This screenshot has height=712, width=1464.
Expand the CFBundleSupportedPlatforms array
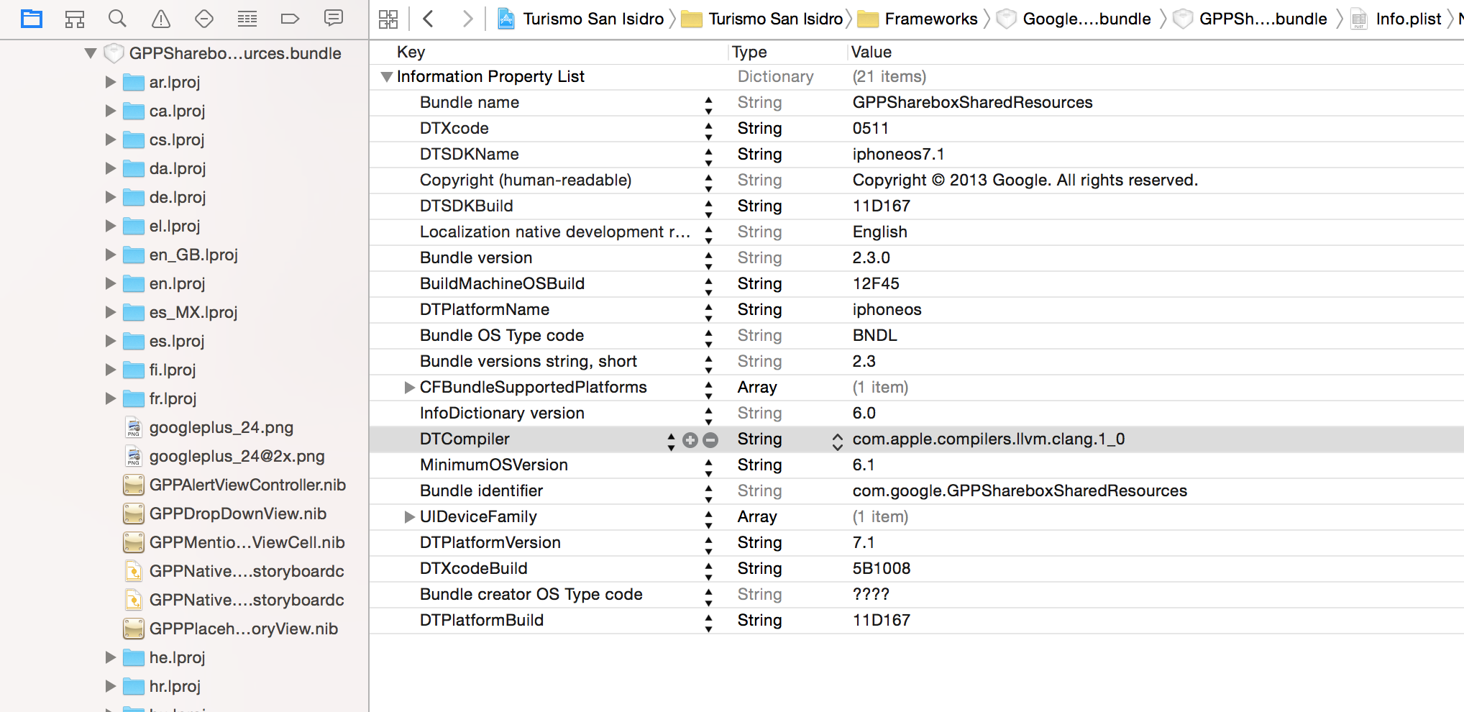point(409,388)
